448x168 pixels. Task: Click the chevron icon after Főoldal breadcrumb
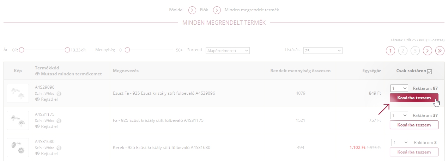tap(192, 10)
